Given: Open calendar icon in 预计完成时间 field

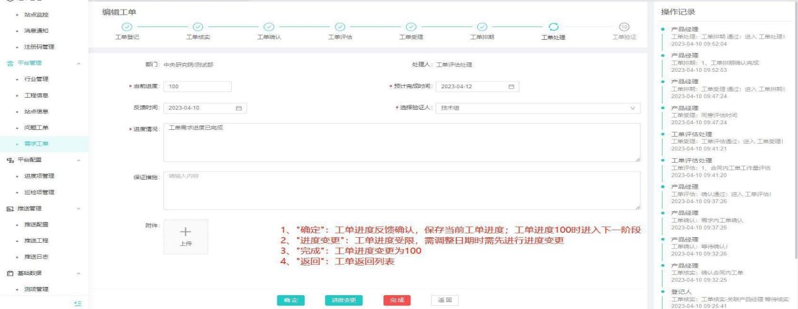Looking at the screenshot, I should [511, 86].
